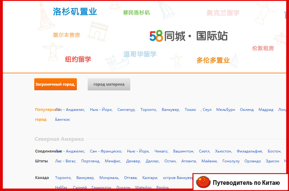This screenshot has height=191, width=289.
Task: Select Калгари city link
Action: point(150,178)
